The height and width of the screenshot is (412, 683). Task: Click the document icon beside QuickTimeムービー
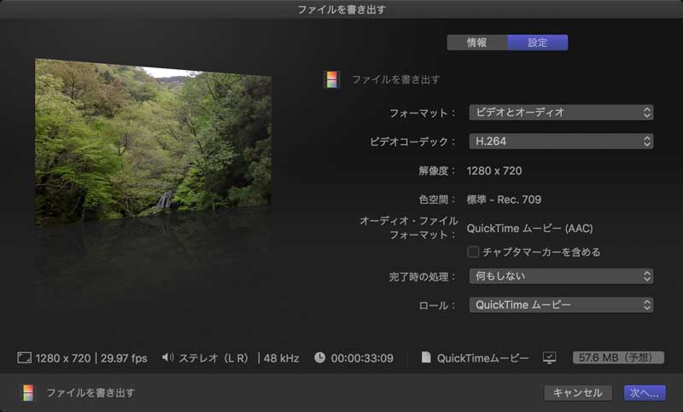(426, 358)
